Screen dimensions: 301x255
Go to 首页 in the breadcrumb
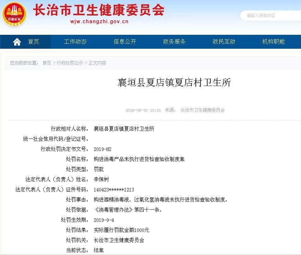tap(47, 63)
